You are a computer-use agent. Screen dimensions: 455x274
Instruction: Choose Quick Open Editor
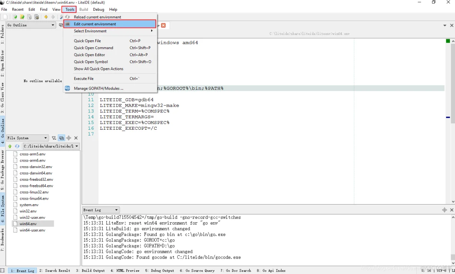point(110,55)
